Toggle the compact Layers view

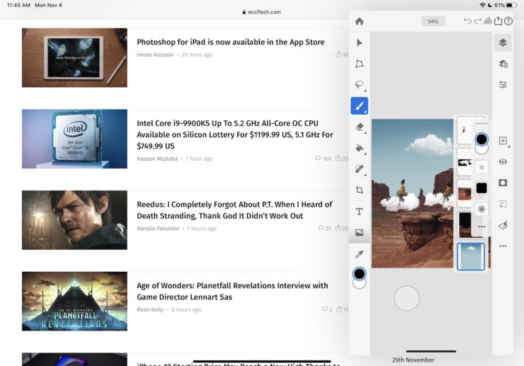[503, 42]
